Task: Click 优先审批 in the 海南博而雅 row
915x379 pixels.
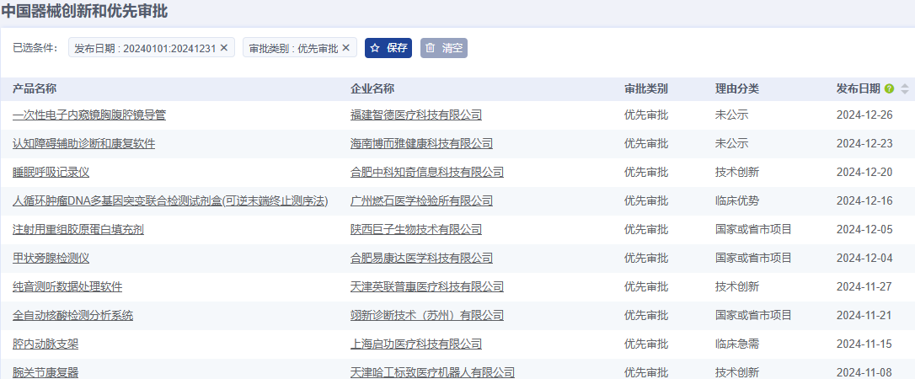Action: click(x=646, y=143)
